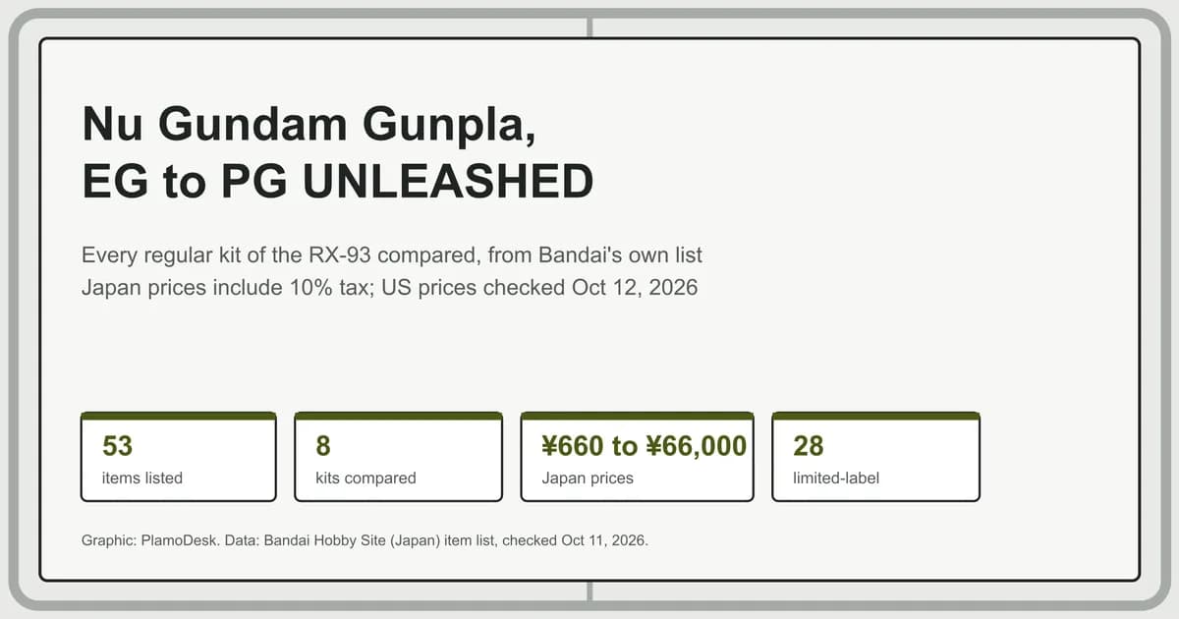Click the 'Japan prices' label
This screenshot has width=1179, height=619.
(x=588, y=478)
